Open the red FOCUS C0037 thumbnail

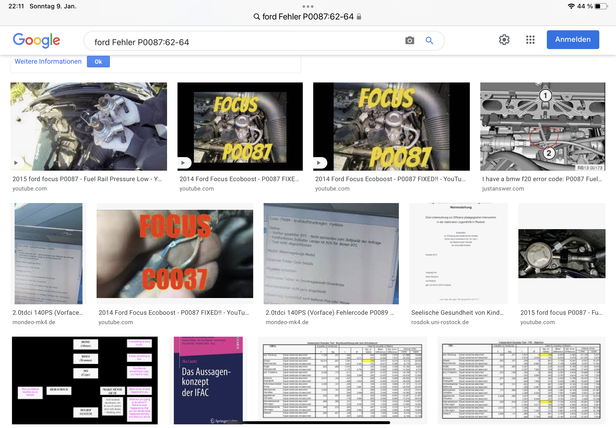click(x=175, y=253)
